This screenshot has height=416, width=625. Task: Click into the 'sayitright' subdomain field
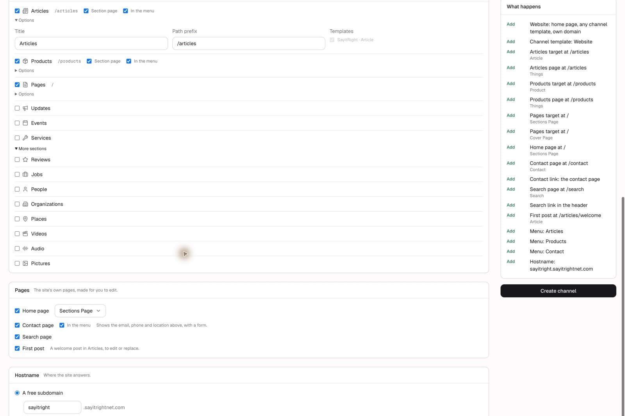click(52, 407)
